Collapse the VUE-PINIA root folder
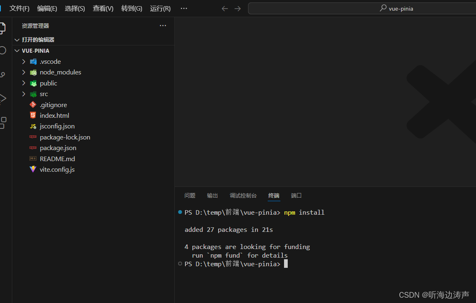The height and width of the screenshot is (303, 476). [17, 51]
